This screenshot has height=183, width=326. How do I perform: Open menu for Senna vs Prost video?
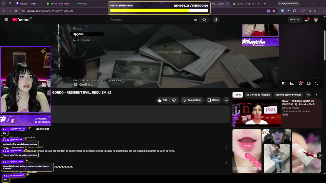tap(319, 102)
